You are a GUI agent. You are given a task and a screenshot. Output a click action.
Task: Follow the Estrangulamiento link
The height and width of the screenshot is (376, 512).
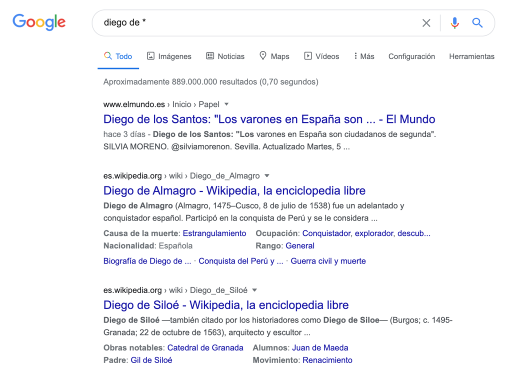pos(214,233)
